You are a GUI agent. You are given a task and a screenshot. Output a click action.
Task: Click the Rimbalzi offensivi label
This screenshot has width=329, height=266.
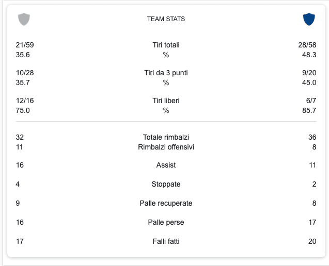coord(166,147)
